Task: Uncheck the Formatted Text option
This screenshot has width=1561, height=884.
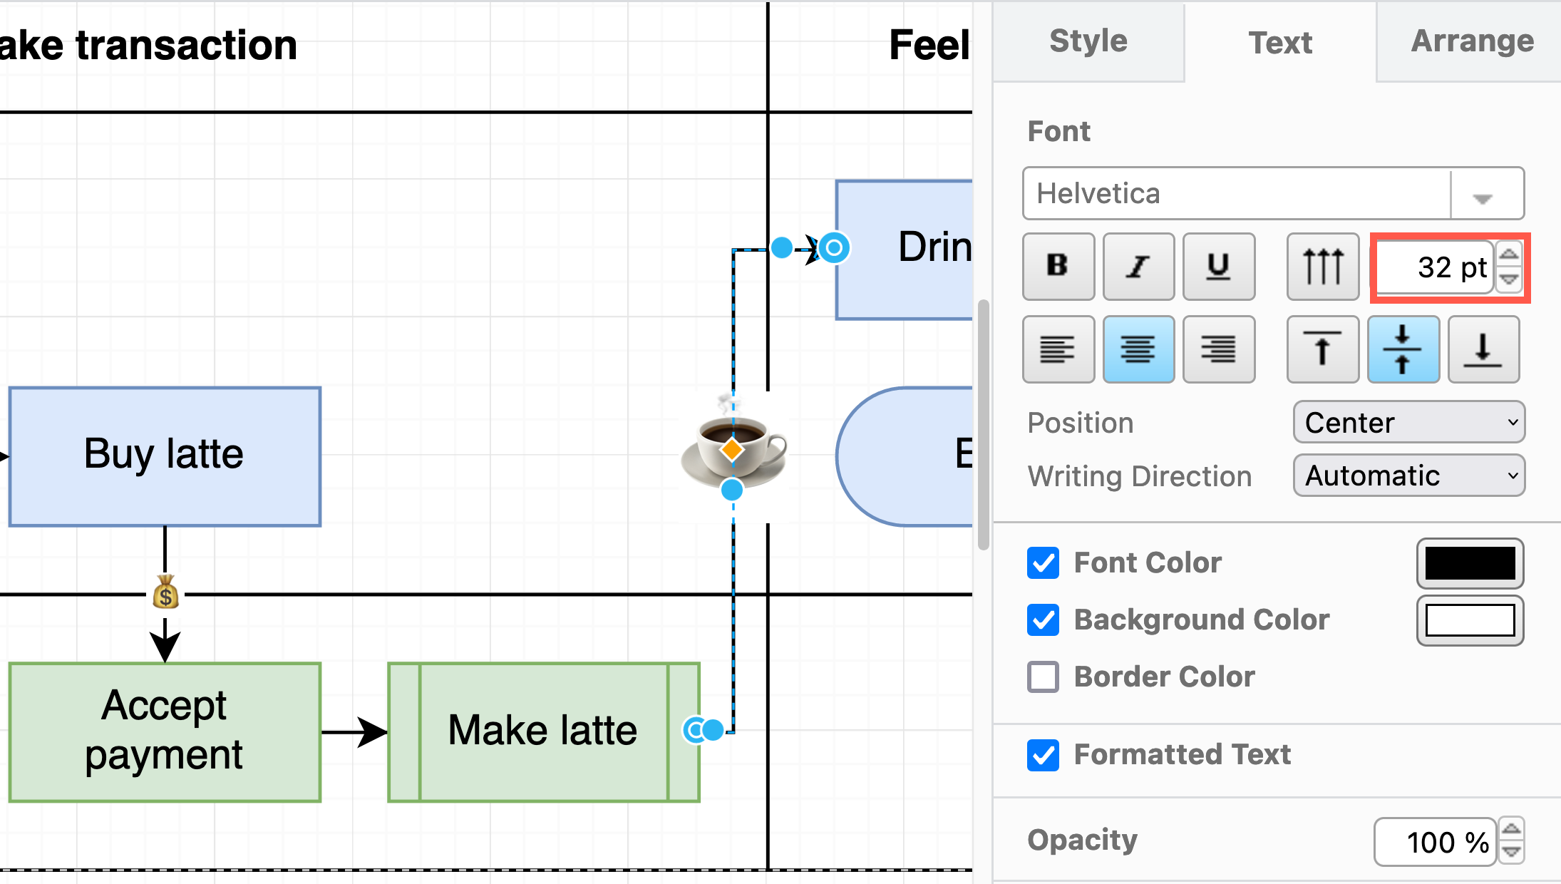Action: (1043, 756)
